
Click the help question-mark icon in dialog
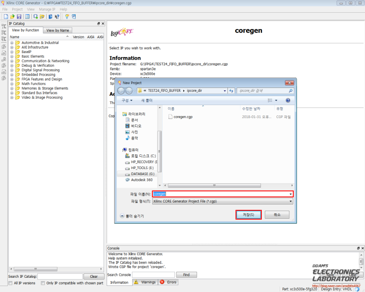[x=288, y=100]
